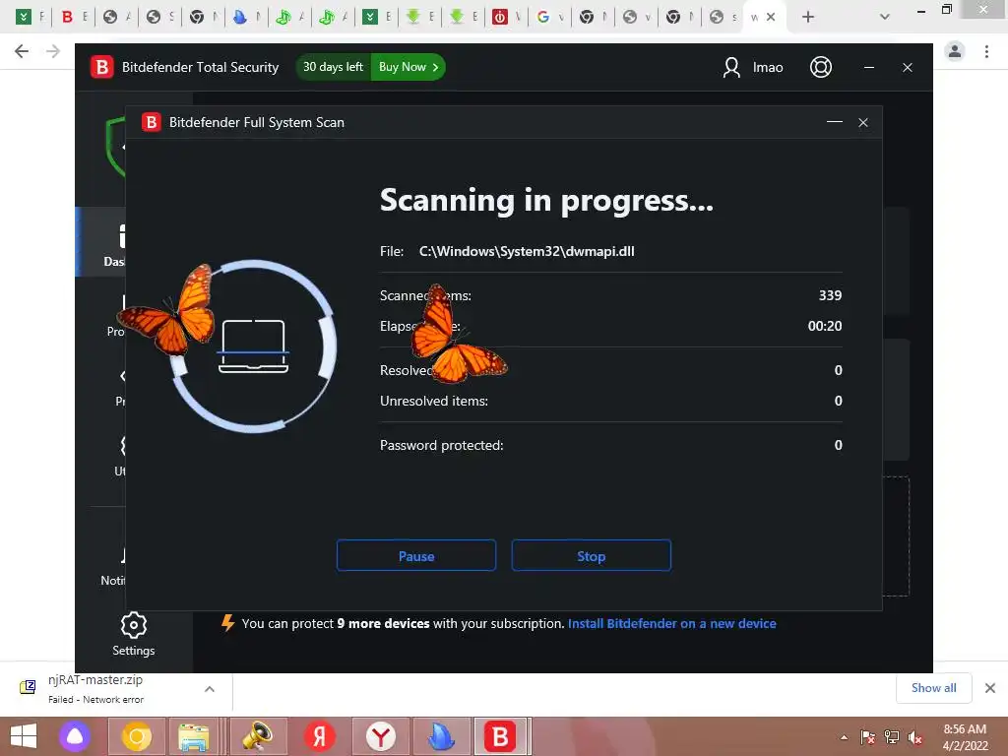This screenshot has width=1008, height=756.
Task: Expand the njRAT-master.zip download options chevron
Action: (x=210, y=688)
